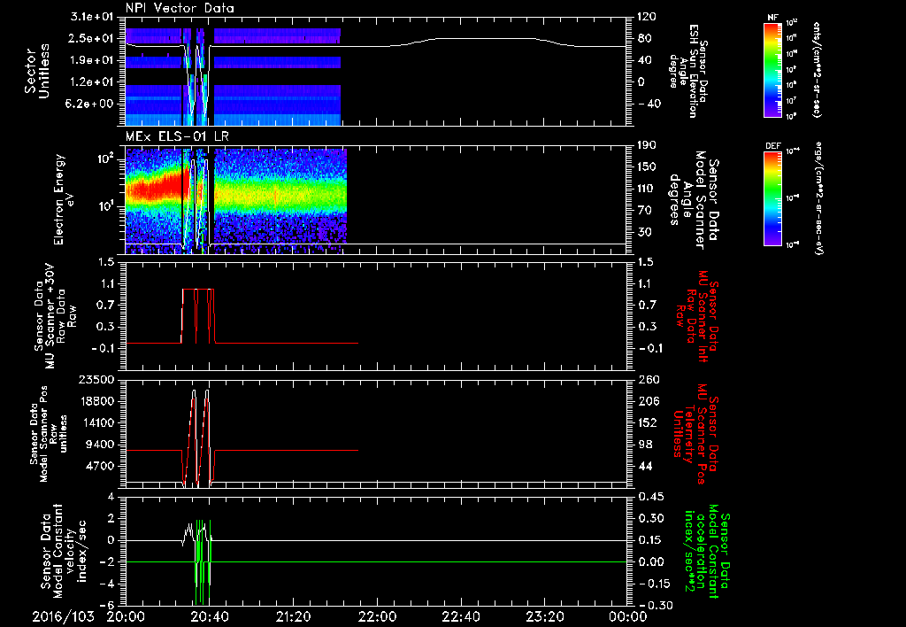Click the MU Scanner +30V Raw Data axis title
The image size is (906, 627).
(x=56, y=316)
